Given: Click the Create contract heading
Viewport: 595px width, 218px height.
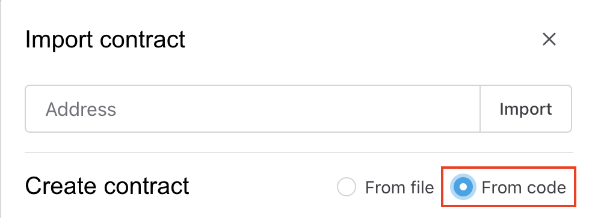Looking at the screenshot, I should [x=107, y=186].
